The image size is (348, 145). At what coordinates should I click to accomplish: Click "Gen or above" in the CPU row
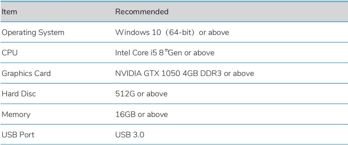click(x=191, y=53)
